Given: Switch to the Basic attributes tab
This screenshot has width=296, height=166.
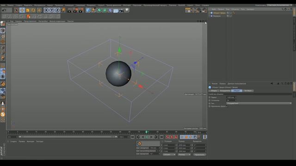Looking at the screenshot, I should tap(214, 91).
